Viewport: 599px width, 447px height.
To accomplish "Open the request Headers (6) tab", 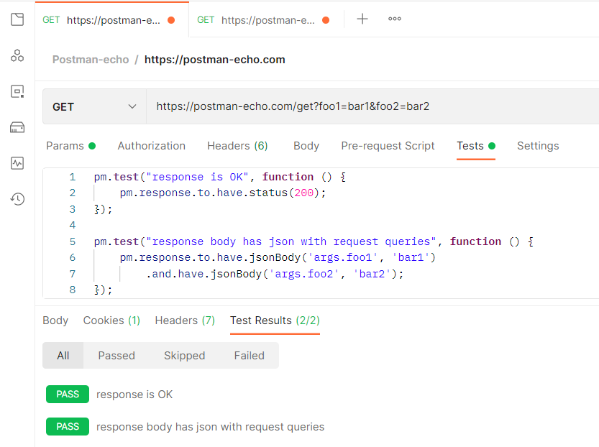I will (237, 146).
